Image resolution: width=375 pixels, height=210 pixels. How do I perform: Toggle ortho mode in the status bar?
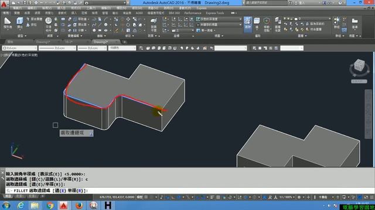(x=173, y=197)
